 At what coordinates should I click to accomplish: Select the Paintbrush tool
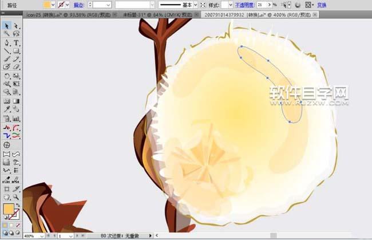(7, 59)
